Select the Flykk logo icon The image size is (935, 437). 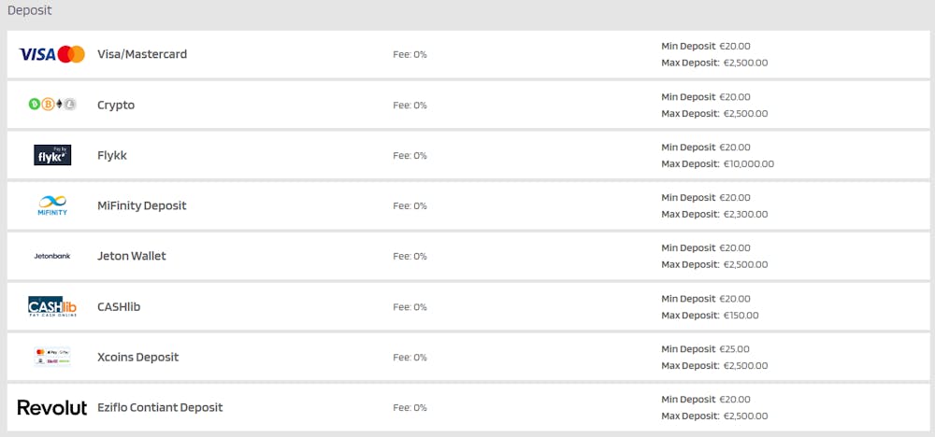click(x=52, y=155)
